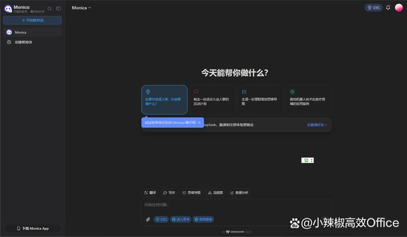Image resolution: width=407 pixels, height=237 pixels.
Task: Start a new chat with 开启新对话 button
Action: tap(33, 20)
